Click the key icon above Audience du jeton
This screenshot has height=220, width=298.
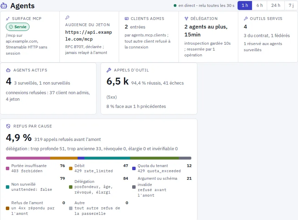[x=67, y=18]
